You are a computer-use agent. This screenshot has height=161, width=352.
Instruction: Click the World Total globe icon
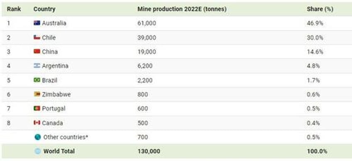coord(38,151)
